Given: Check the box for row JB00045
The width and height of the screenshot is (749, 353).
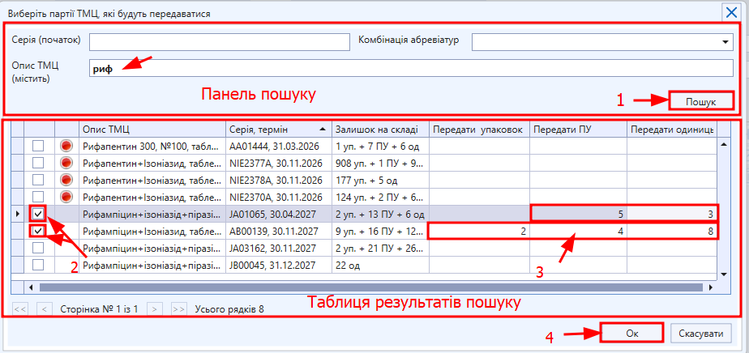Looking at the screenshot, I should [38, 264].
